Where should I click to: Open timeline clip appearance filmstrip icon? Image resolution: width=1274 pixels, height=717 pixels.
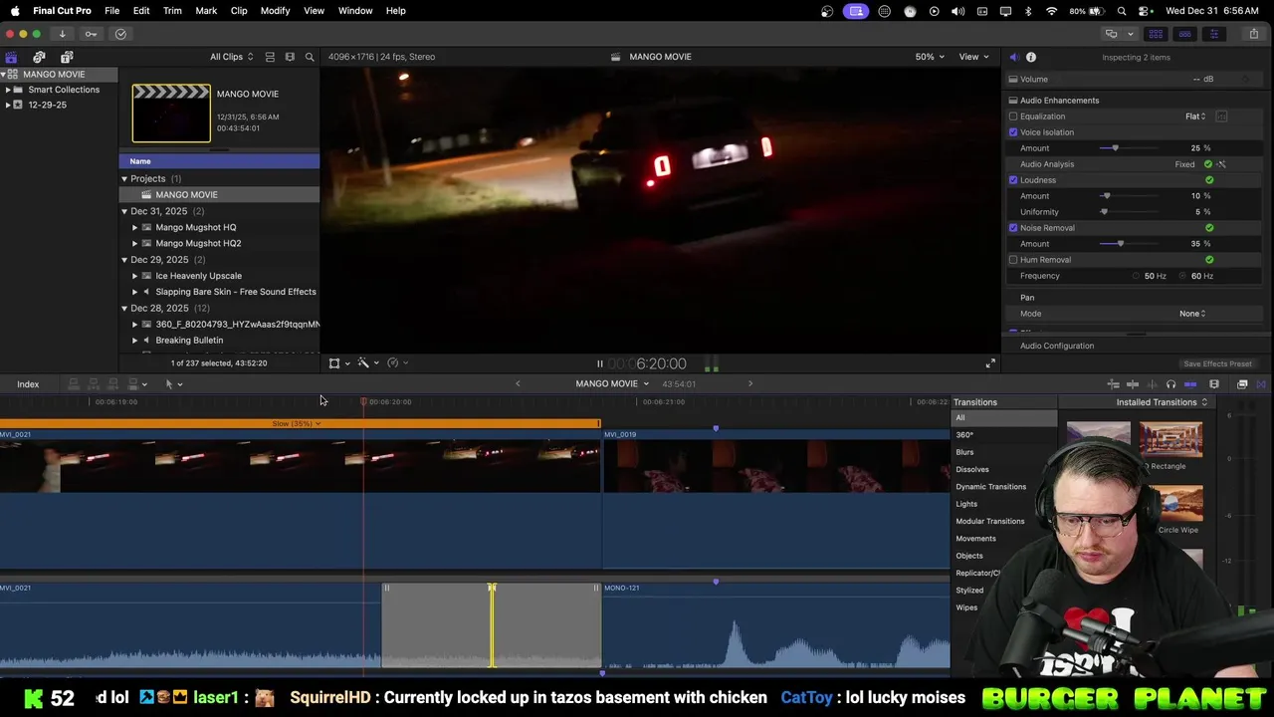point(1214,384)
